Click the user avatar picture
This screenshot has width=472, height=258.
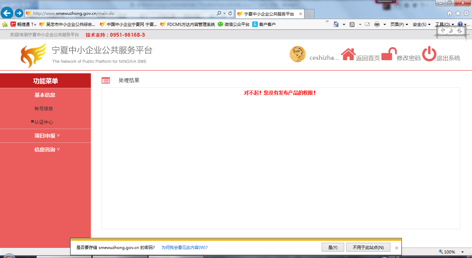pos(298,54)
